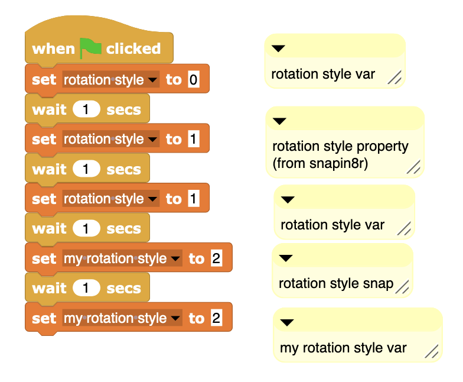
Task: Click the "rotation style snap" comment text
Action: coord(335,284)
